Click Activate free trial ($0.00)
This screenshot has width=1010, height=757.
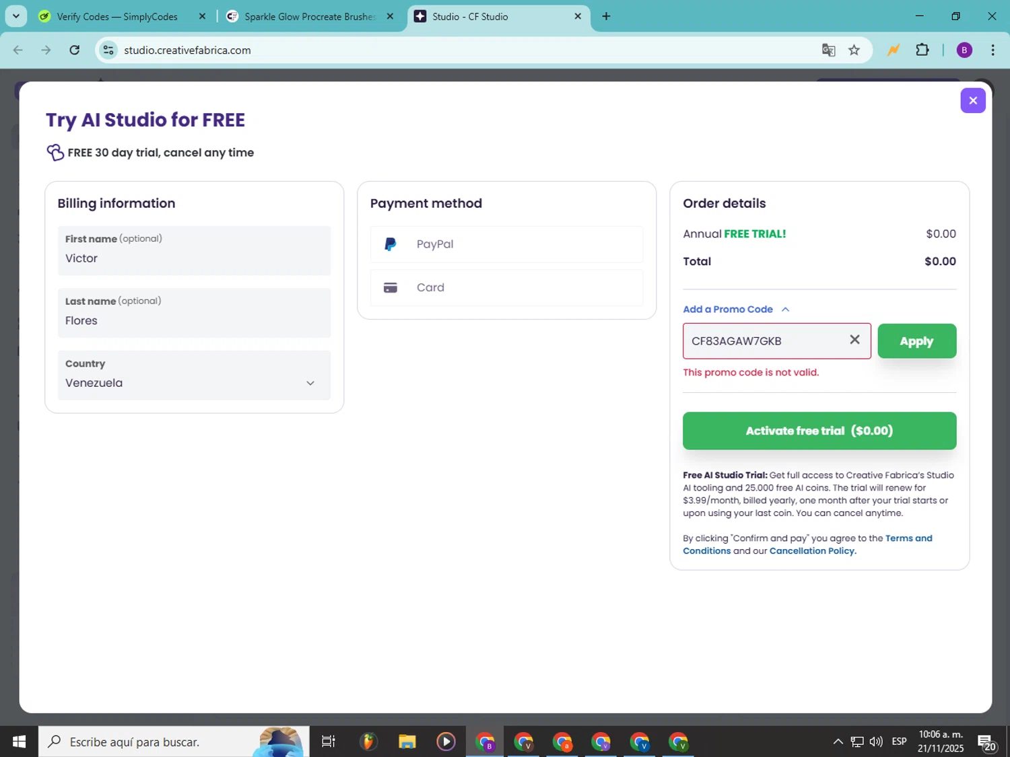pyautogui.click(x=819, y=431)
